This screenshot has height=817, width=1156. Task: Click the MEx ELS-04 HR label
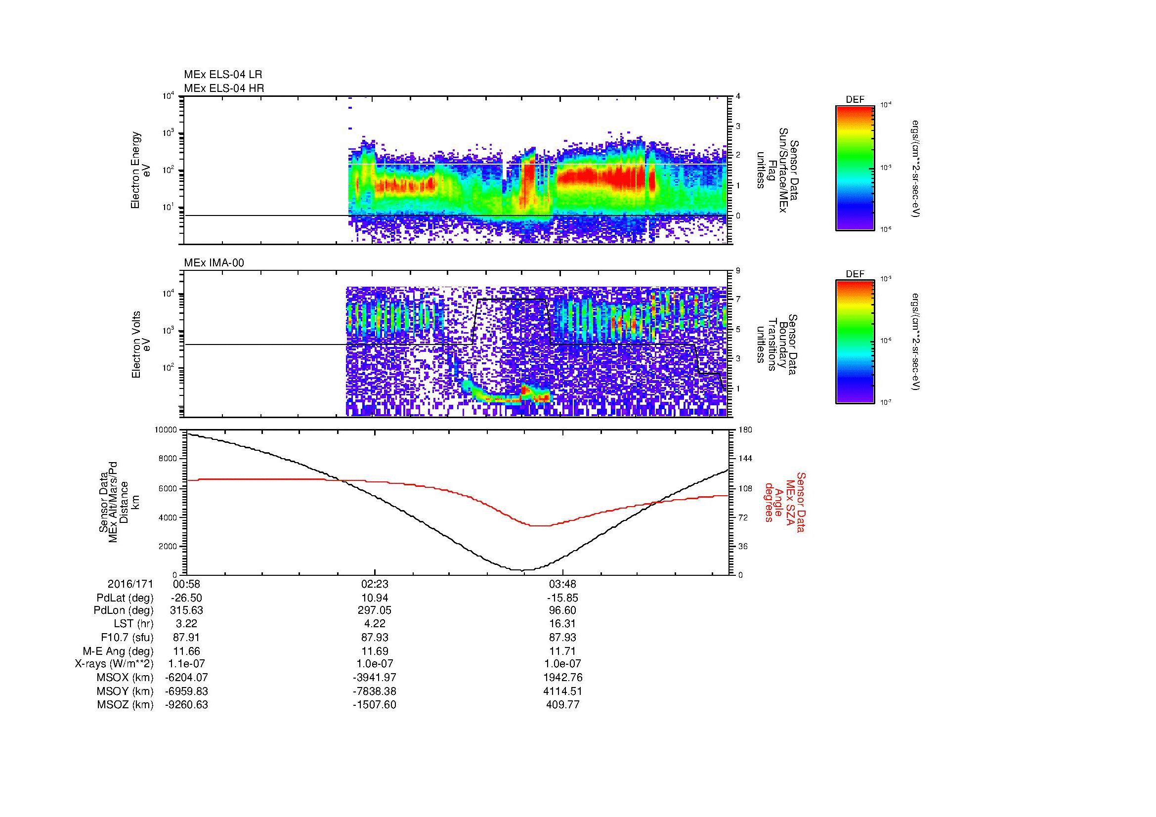pos(224,88)
